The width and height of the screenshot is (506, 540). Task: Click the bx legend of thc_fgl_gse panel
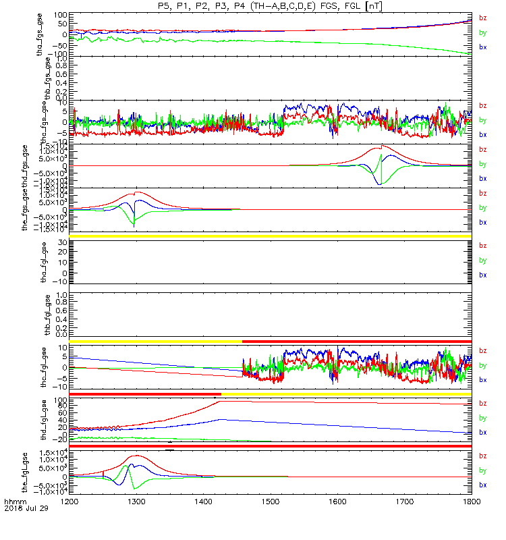[483, 380]
